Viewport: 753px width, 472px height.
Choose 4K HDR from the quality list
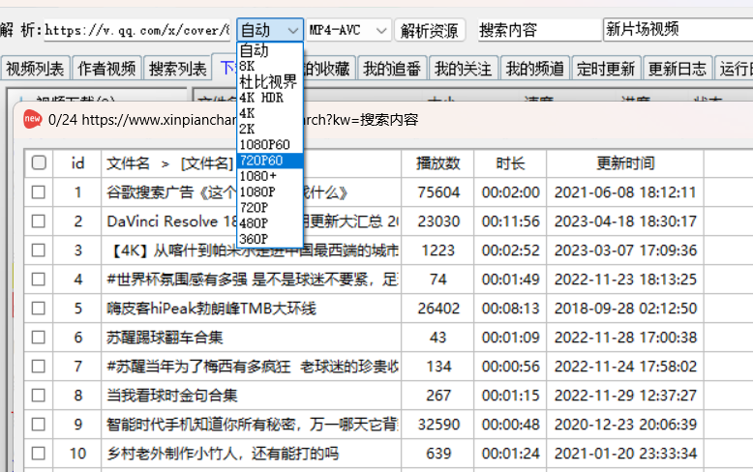[x=261, y=98]
